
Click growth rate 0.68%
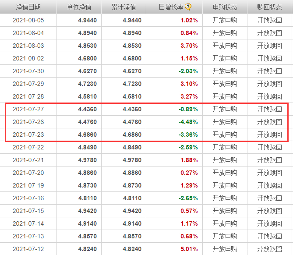[189, 236]
